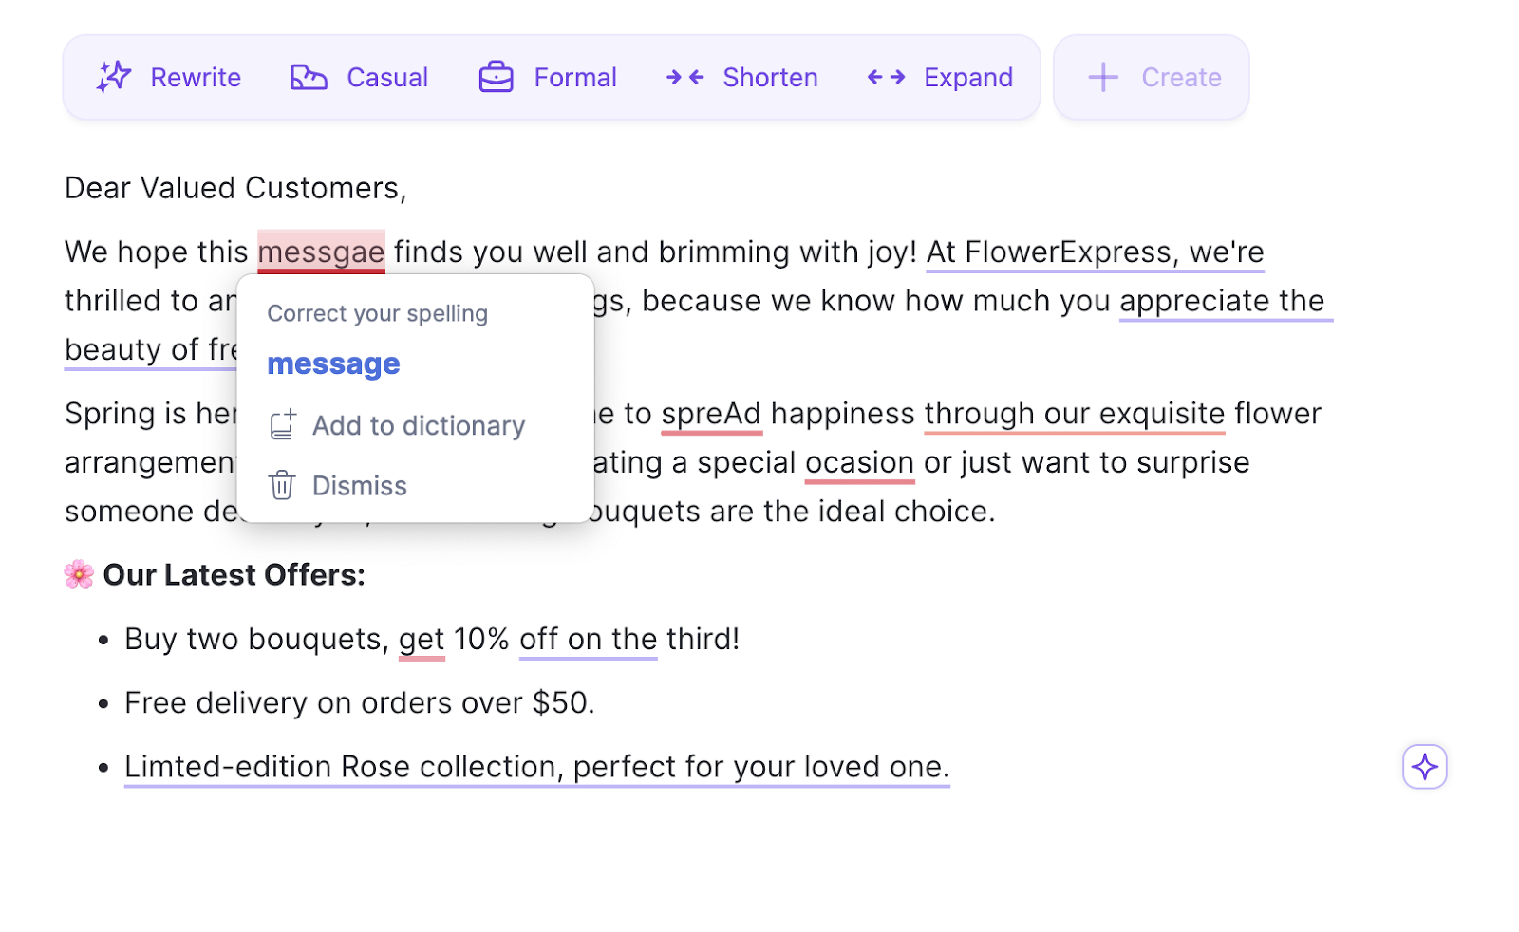Viewport: 1519px width, 932px height.
Task: Click the underlined phrase "through our exquisite"
Action: [1075, 414]
